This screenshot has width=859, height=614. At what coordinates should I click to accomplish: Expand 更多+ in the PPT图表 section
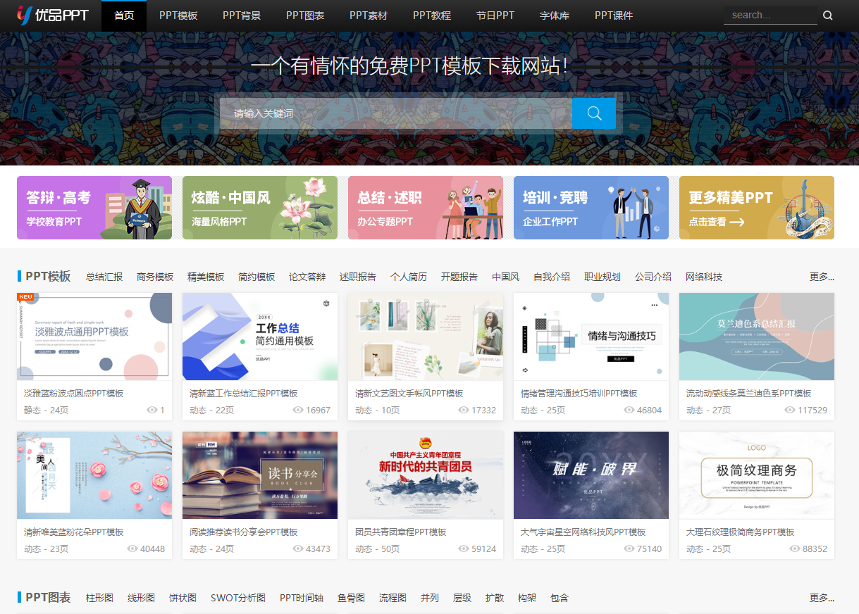tap(822, 598)
